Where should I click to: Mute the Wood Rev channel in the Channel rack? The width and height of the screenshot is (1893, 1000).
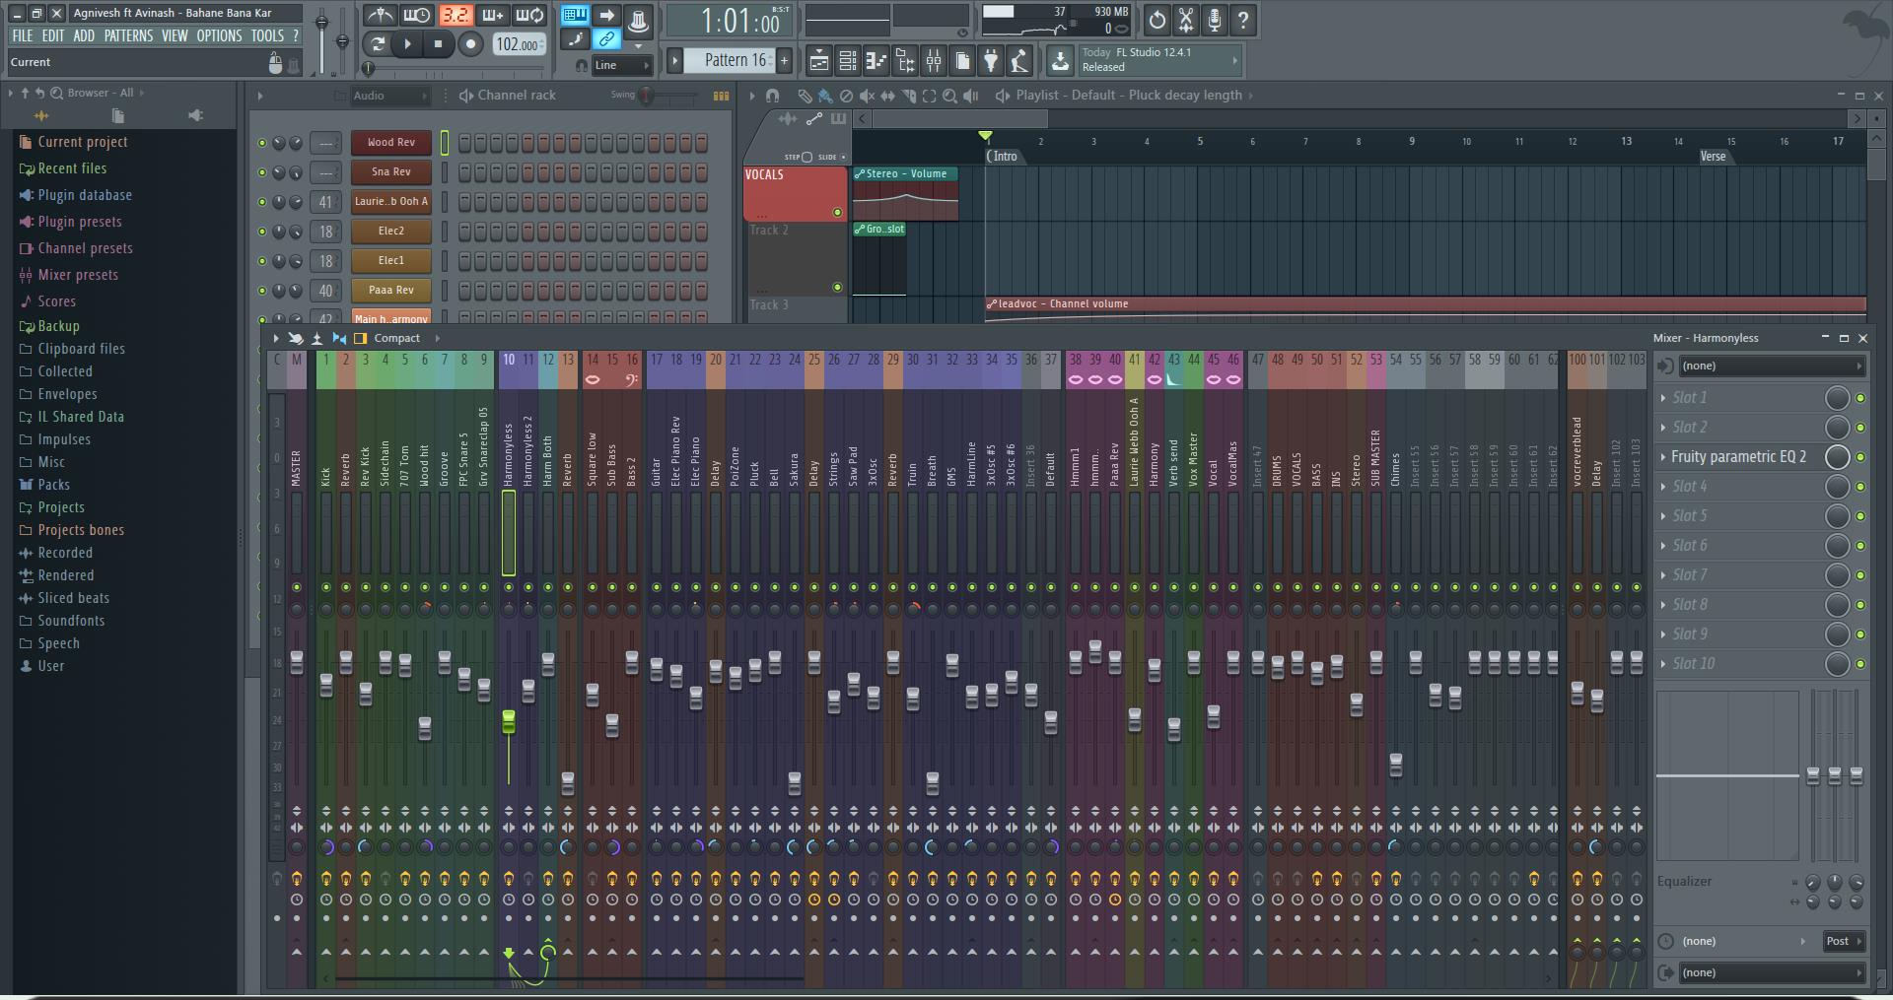coord(262,143)
